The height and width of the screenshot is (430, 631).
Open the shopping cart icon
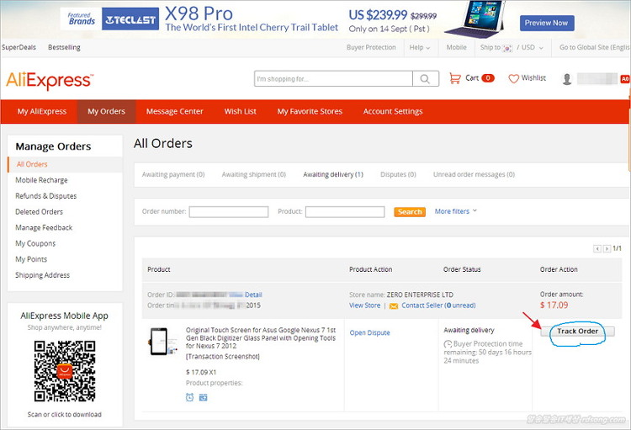pyautogui.click(x=455, y=78)
